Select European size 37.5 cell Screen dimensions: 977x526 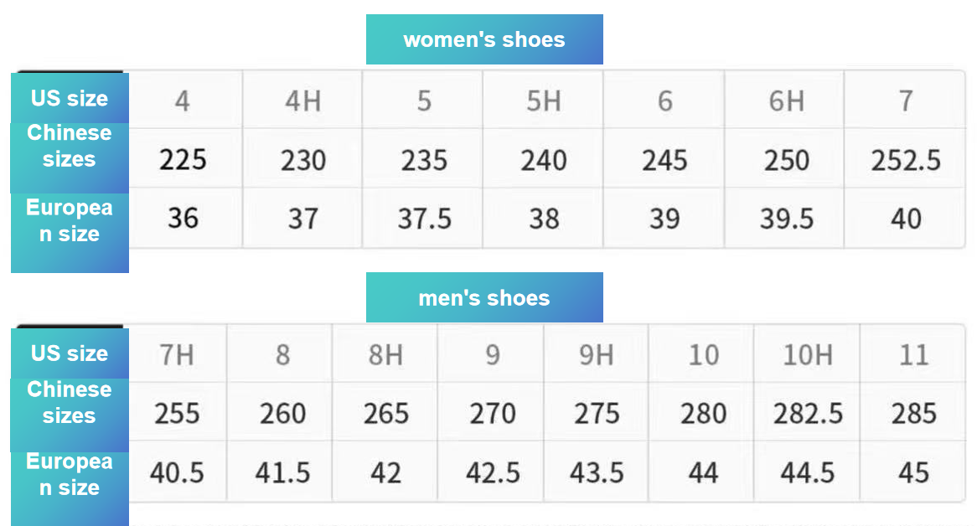(x=424, y=219)
